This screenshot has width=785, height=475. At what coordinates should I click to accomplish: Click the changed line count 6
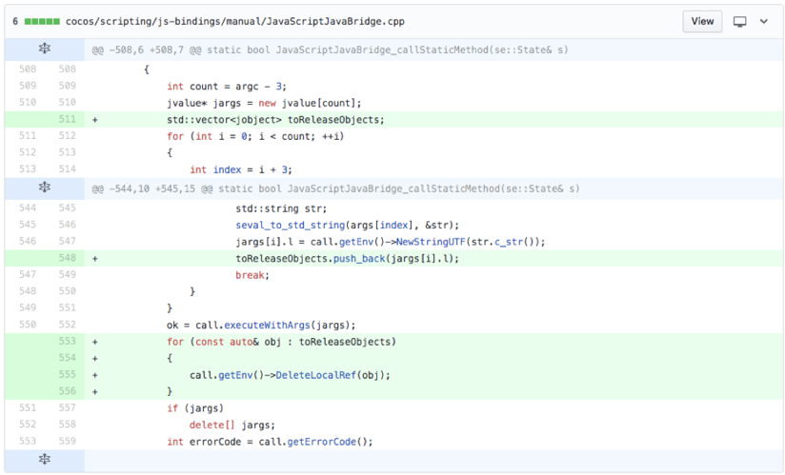click(16, 21)
